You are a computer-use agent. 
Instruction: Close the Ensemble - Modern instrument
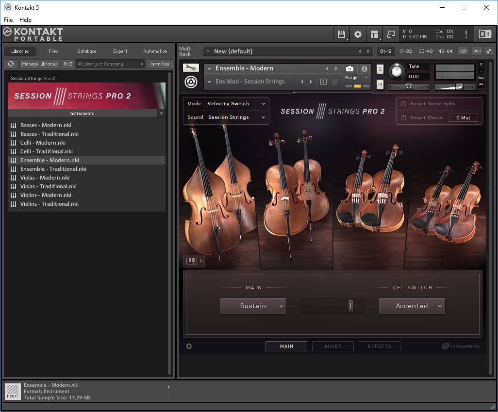(481, 65)
